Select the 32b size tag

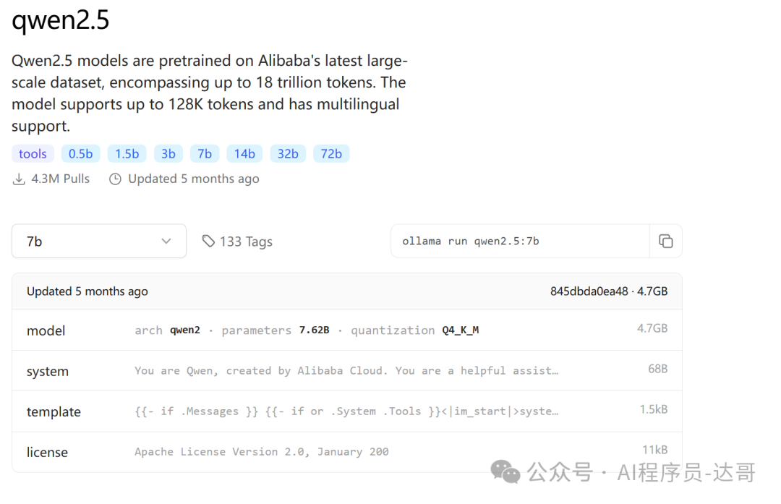288,154
